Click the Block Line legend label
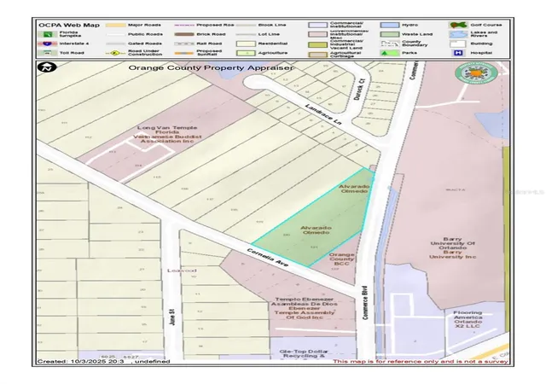Image resolution: width=546 pixels, height=384 pixels. (x=272, y=25)
